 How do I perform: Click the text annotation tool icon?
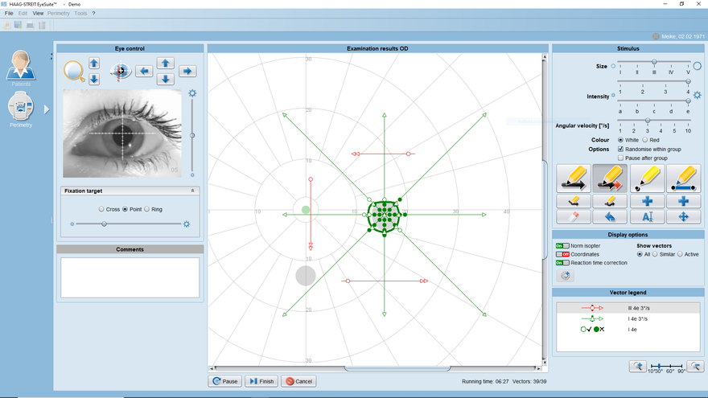647,216
